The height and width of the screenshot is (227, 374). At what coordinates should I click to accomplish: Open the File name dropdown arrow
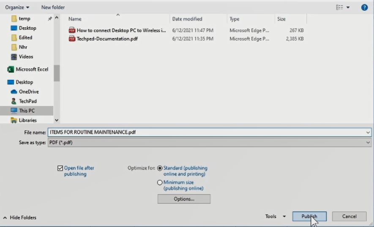tap(368, 132)
